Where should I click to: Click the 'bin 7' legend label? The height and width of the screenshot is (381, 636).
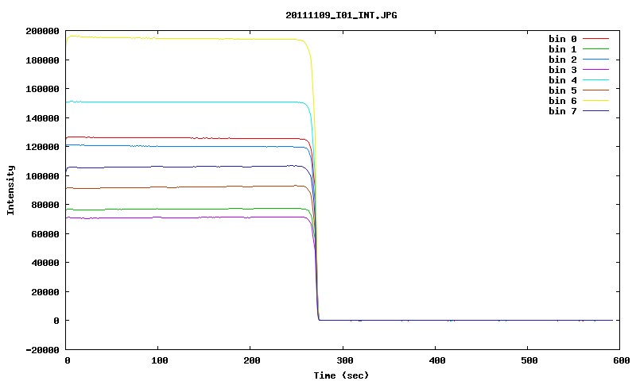pos(563,111)
